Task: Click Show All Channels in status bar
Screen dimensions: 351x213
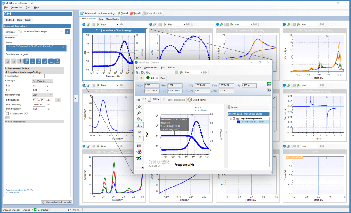Action: point(12,210)
